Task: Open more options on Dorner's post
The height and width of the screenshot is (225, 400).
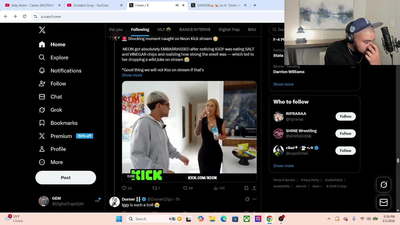Action: pyautogui.click(x=254, y=199)
